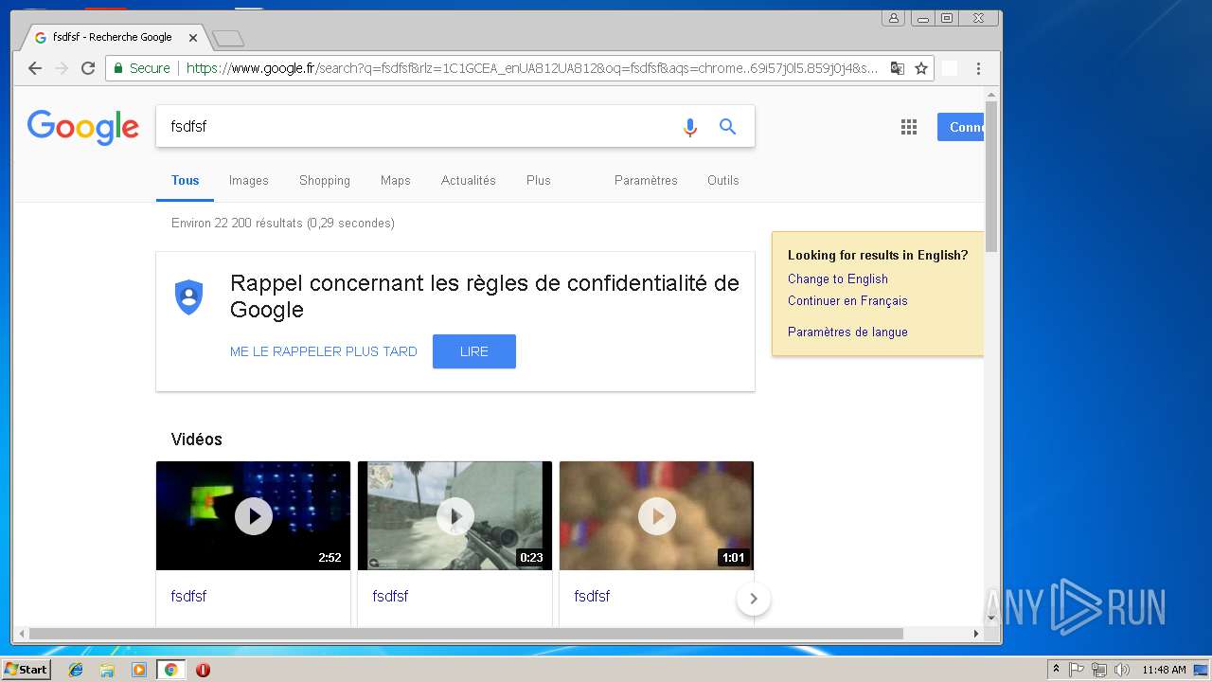1212x682 pixels.
Task: Open the Google apps grid
Action: [x=909, y=127]
